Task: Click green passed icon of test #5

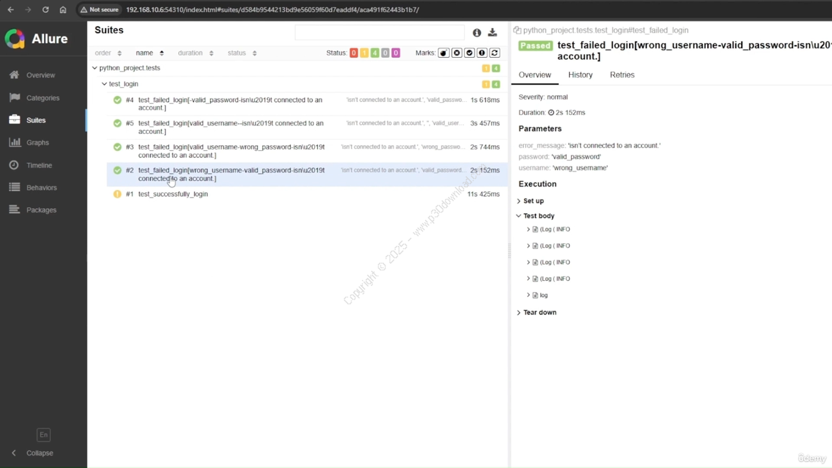Action: pyautogui.click(x=118, y=123)
